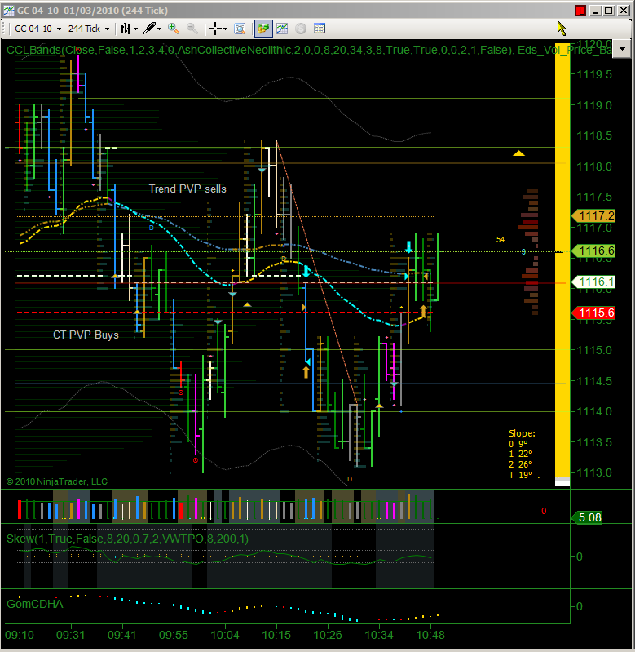The height and width of the screenshot is (652, 635).
Task: Click the 1115.6 red price marker
Action: click(x=593, y=313)
